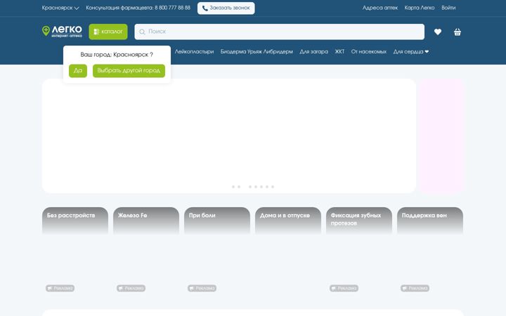Open Лейкопластыри menu item
Image resolution: width=506 pixels, height=316 pixels.
coord(194,51)
